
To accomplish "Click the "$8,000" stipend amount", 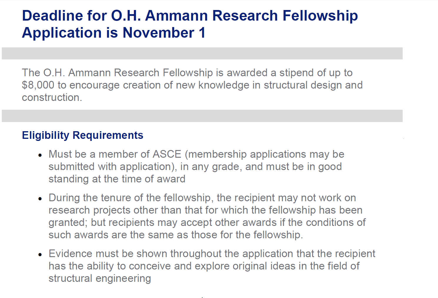I will click(x=38, y=85).
